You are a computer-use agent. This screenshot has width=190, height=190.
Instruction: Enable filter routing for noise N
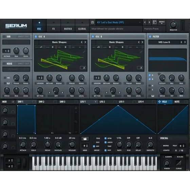[x=150, y=85]
